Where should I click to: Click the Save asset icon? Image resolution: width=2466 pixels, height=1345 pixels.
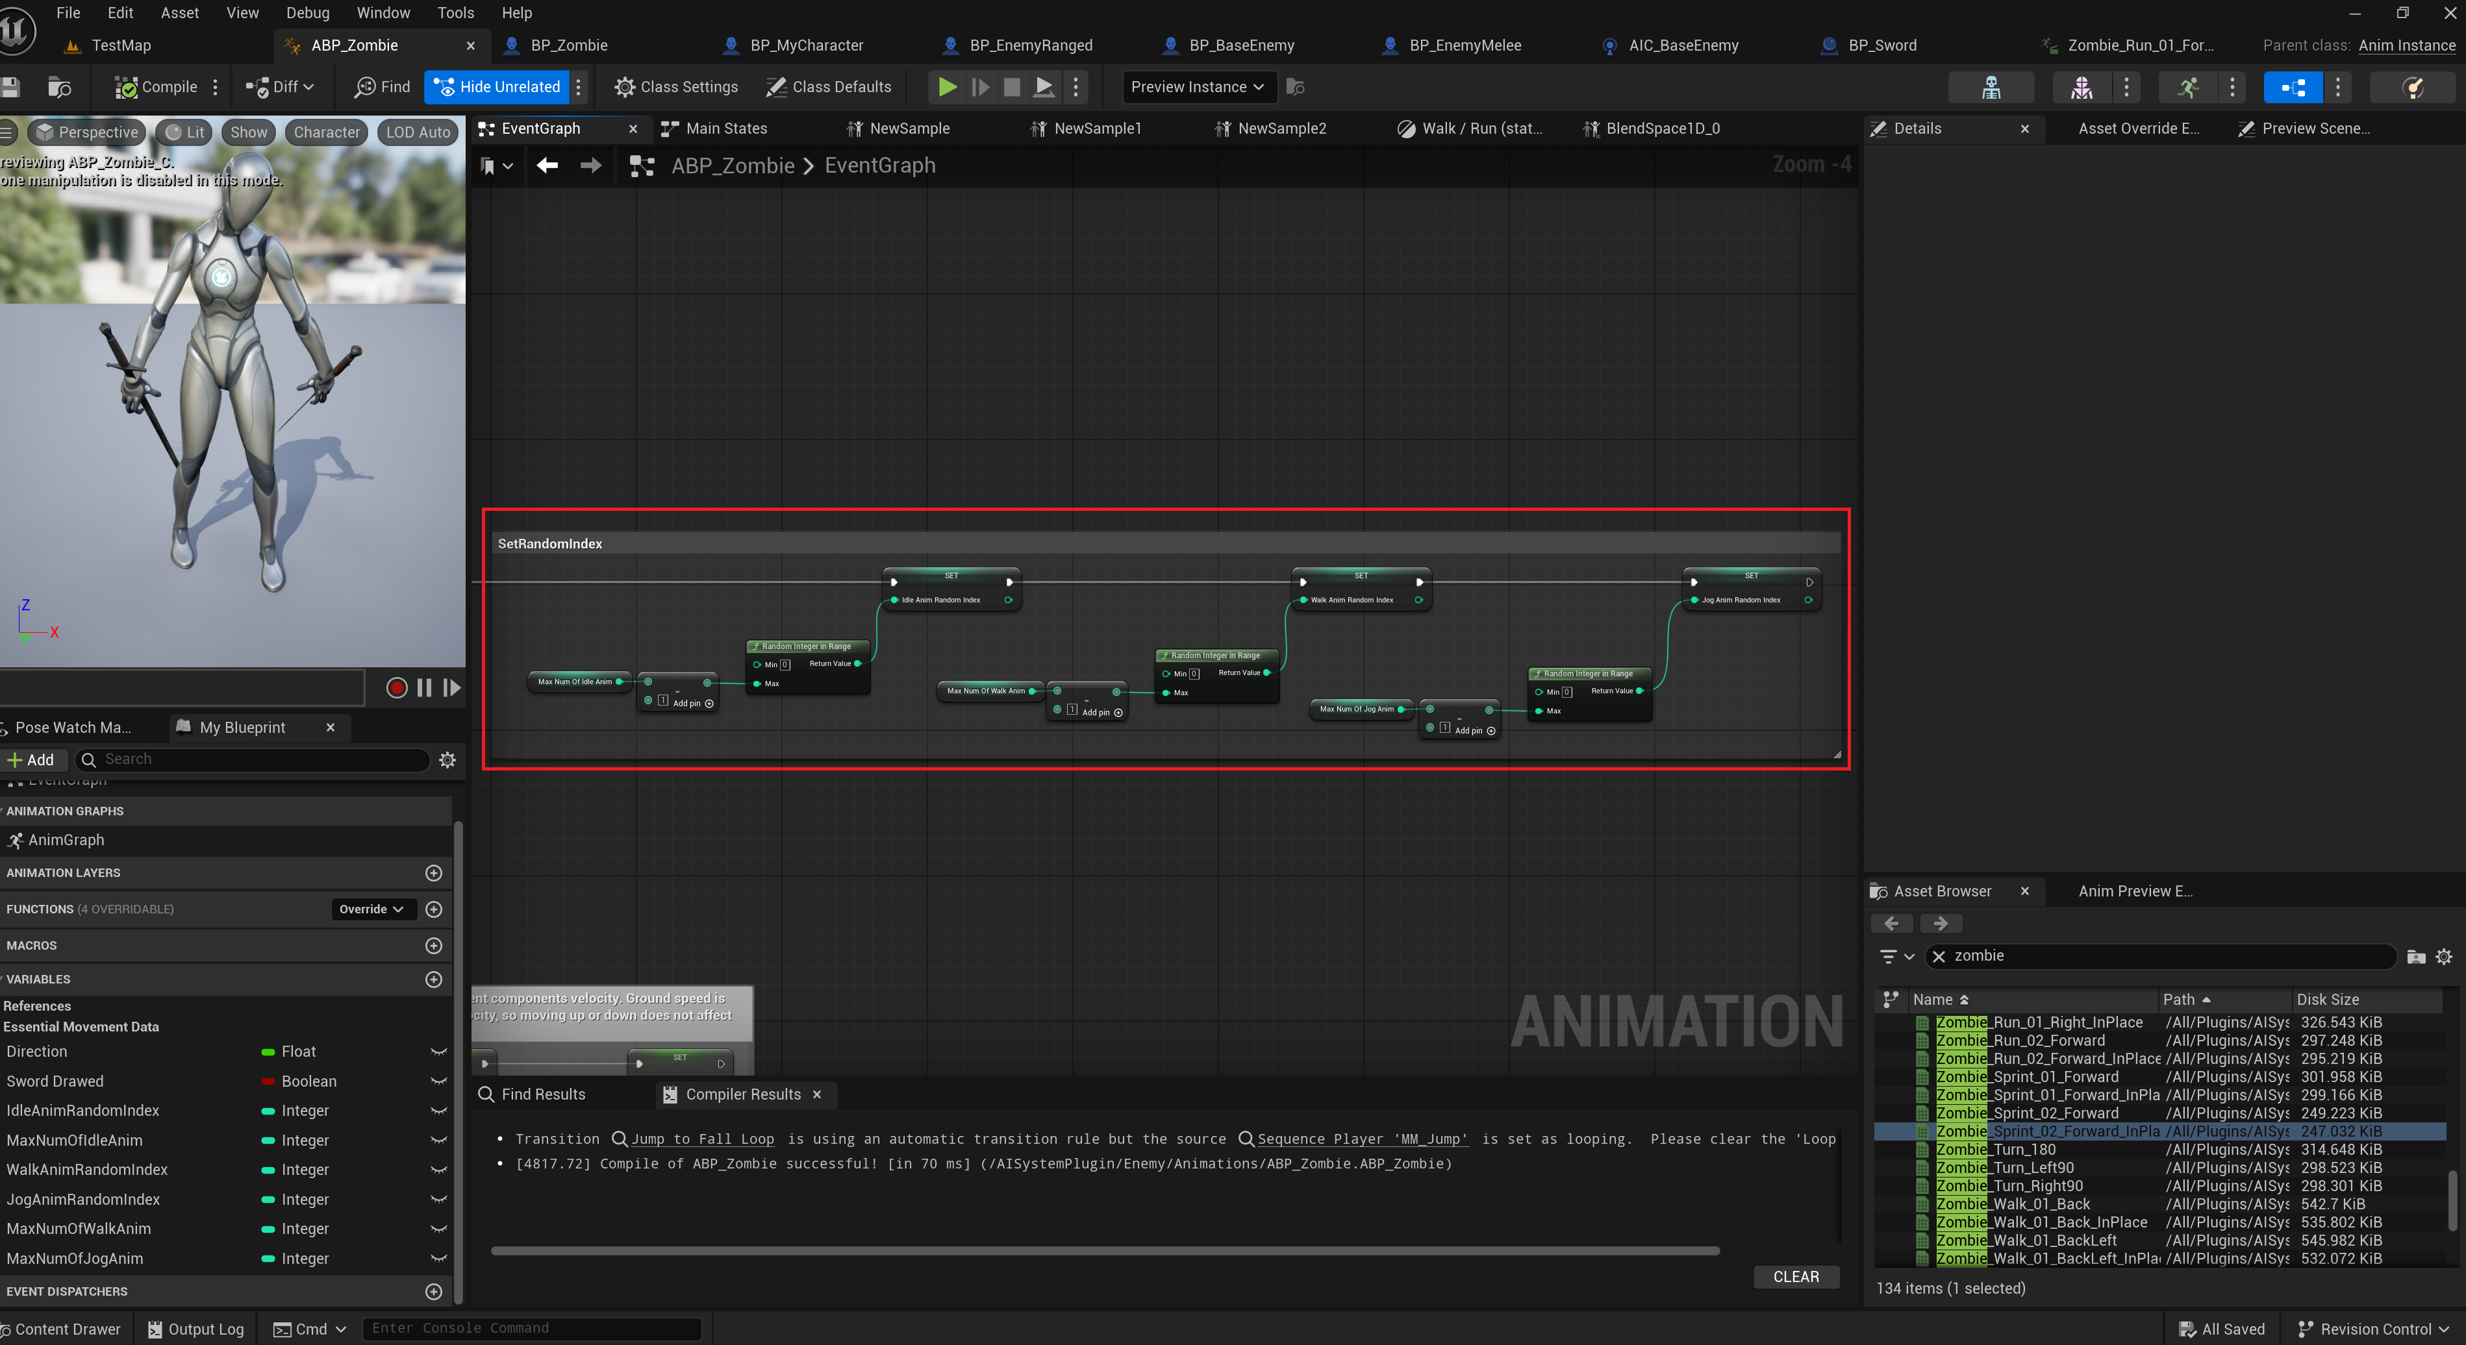coord(10,87)
